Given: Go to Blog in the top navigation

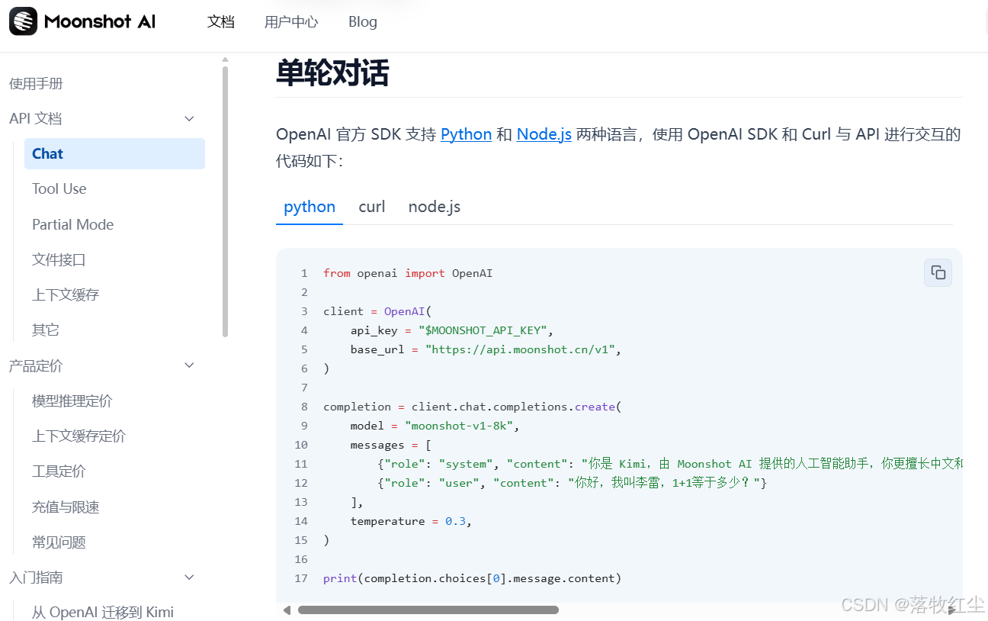Looking at the screenshot, I should click(x=363, y=21).
